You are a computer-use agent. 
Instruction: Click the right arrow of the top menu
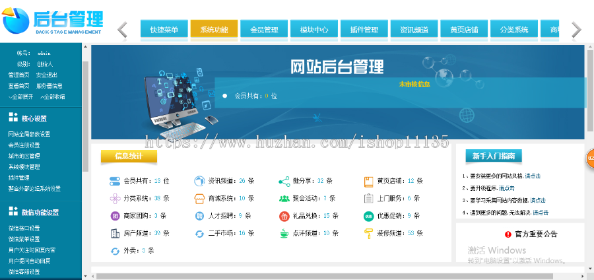[576, 30]
